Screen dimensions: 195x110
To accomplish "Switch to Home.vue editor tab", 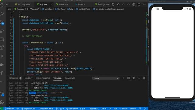I will point(62,5).
